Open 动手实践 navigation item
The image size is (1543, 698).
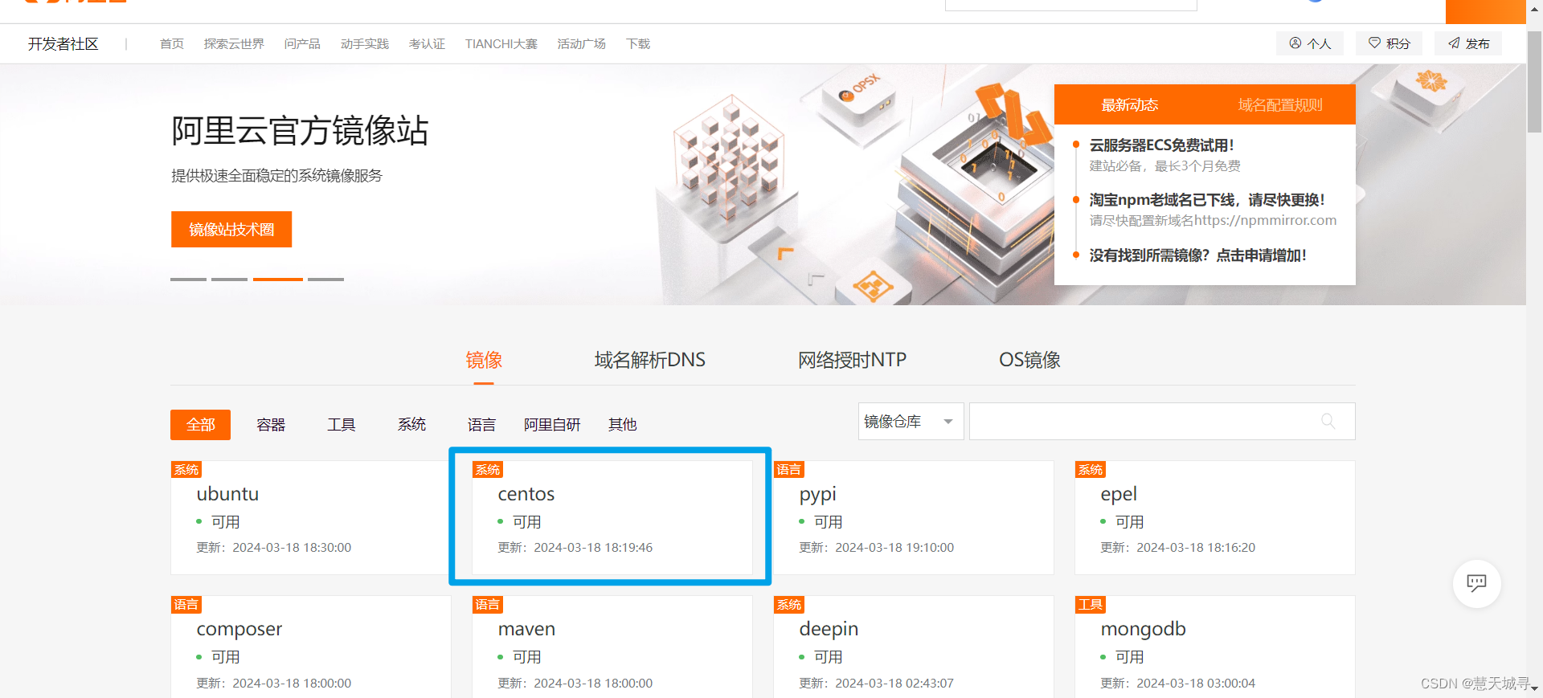point(364,43)
